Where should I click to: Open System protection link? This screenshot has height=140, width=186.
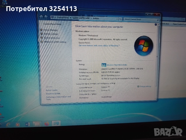coord(52,38)
